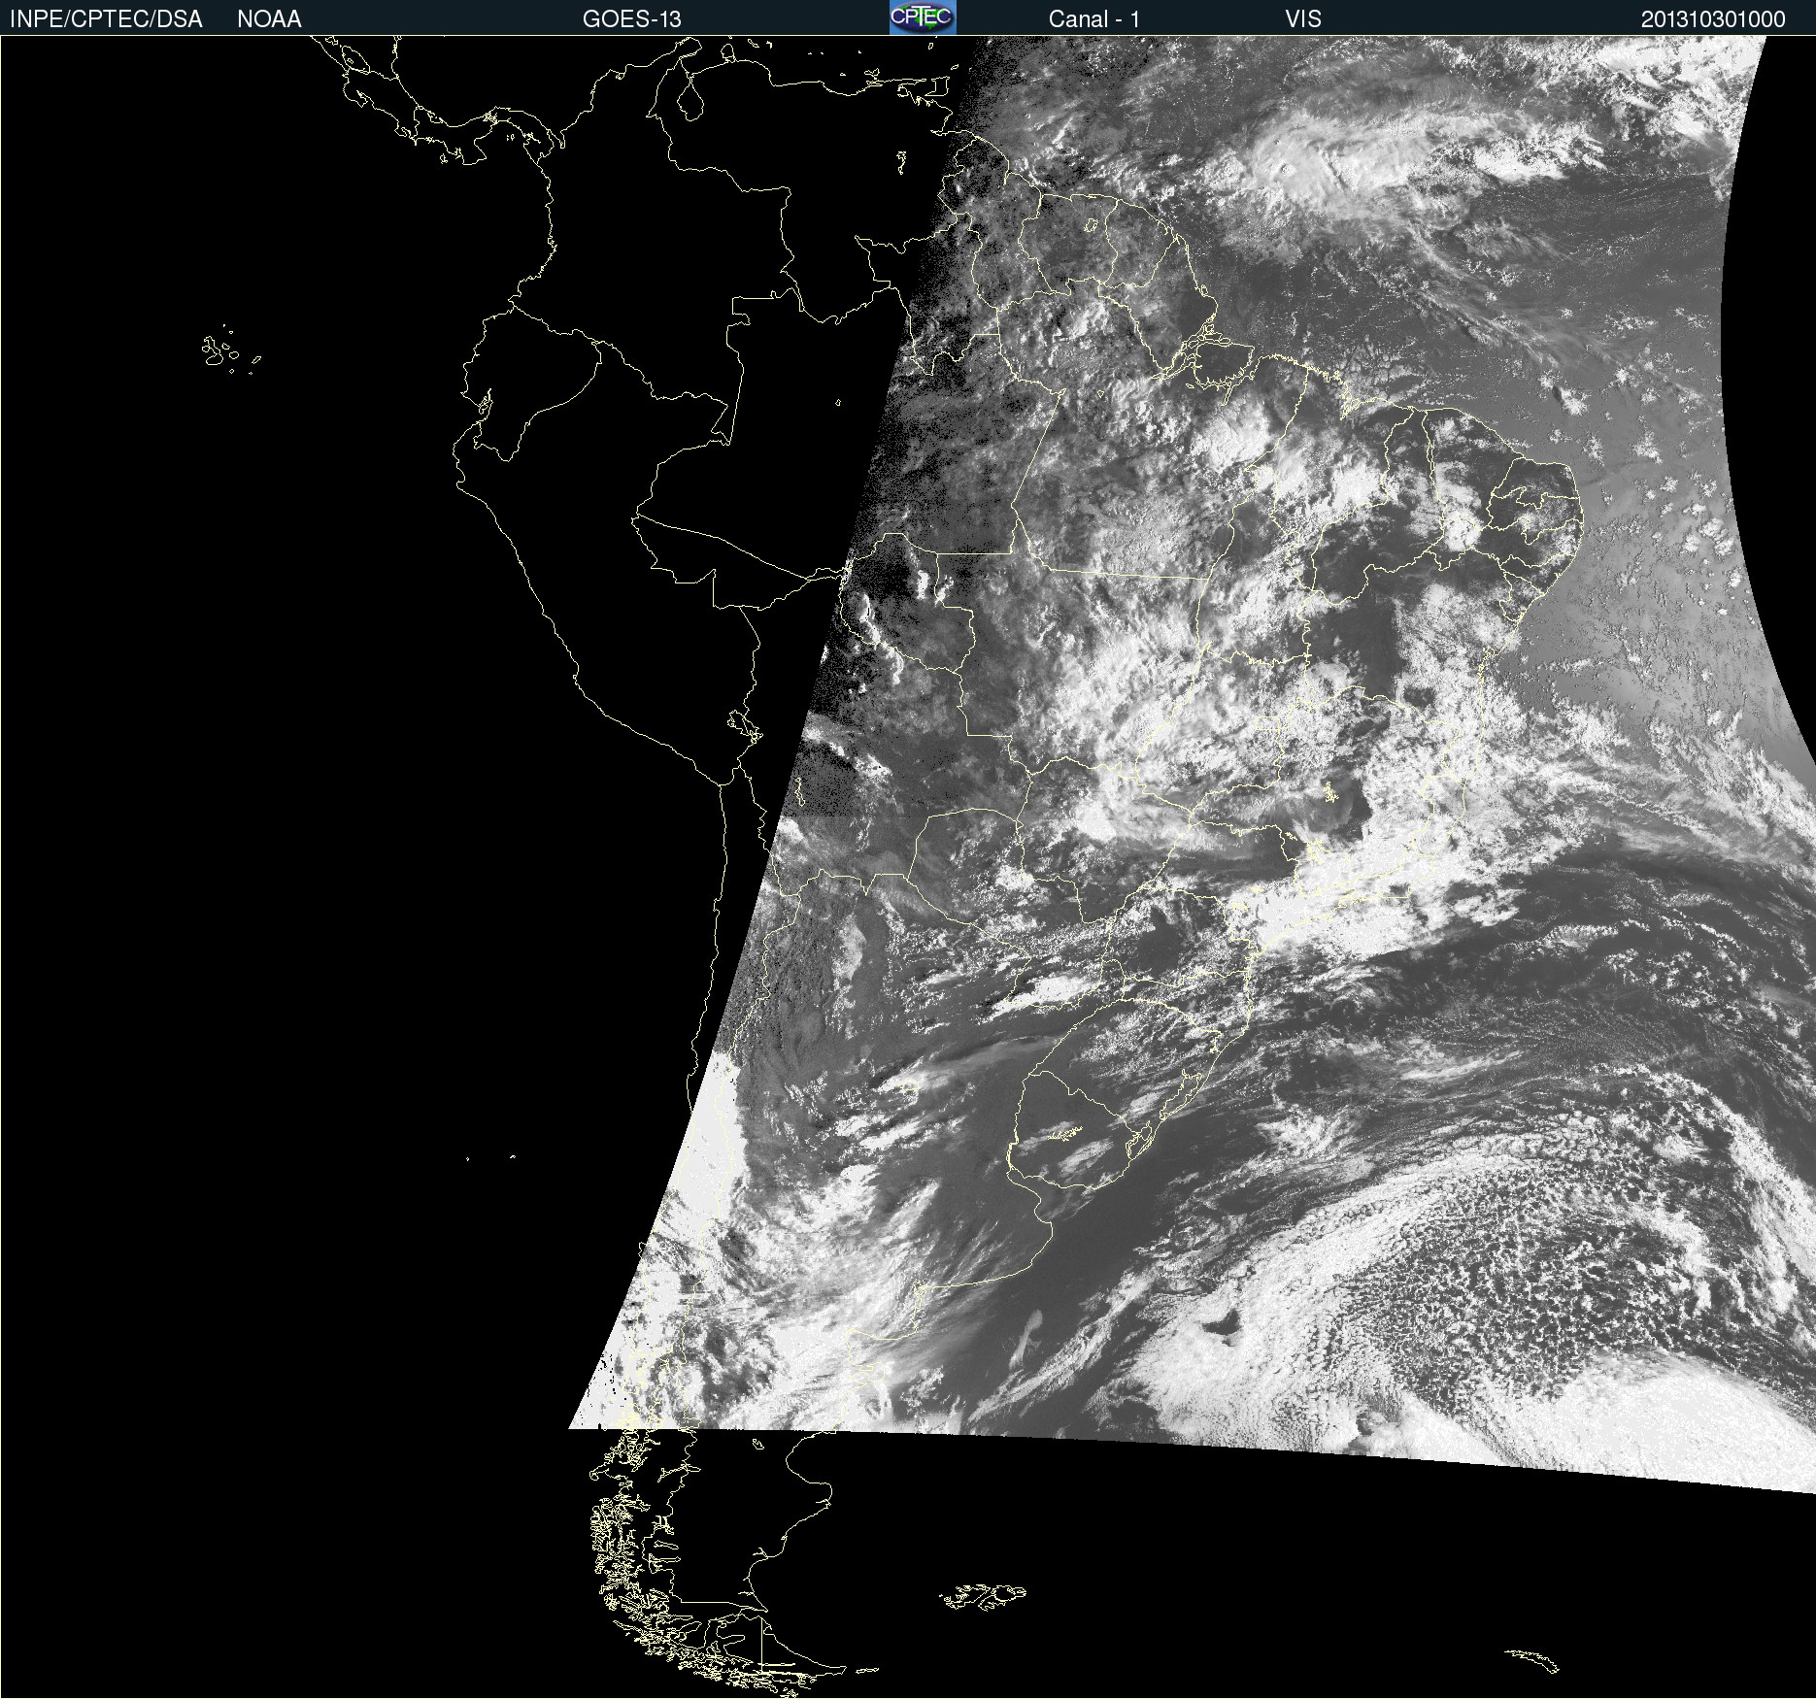Click the Canal - 1 label
This screenshot has width=1816, height=1699.
(1093, 19)
